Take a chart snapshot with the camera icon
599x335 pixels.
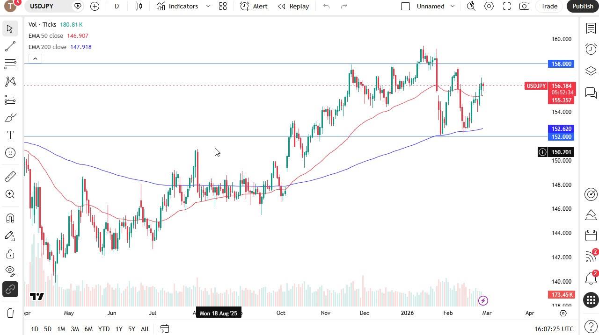point(524,6)
